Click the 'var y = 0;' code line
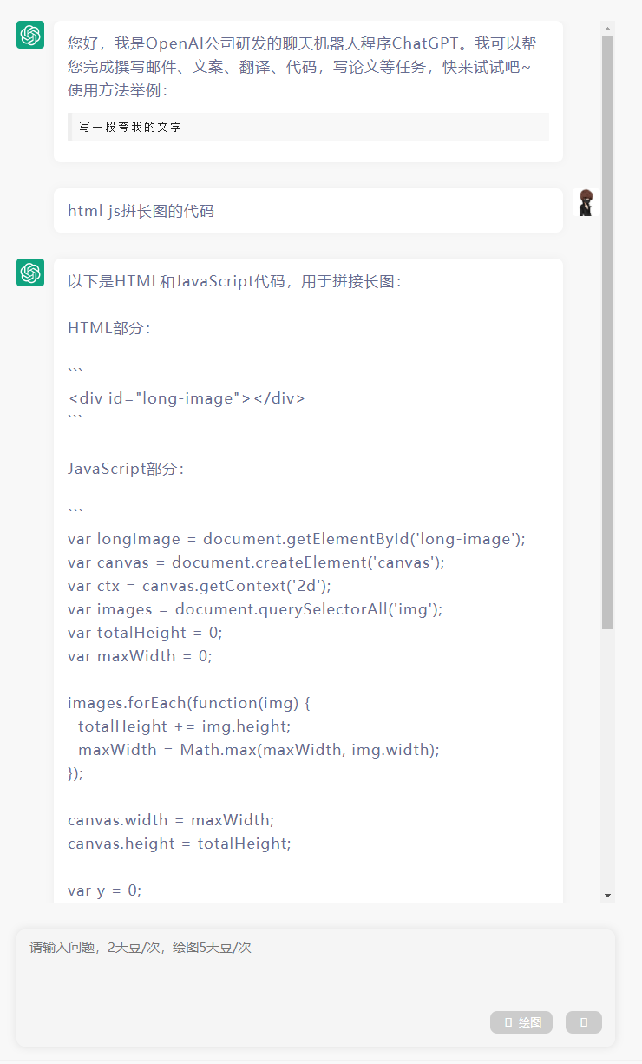 104,890
